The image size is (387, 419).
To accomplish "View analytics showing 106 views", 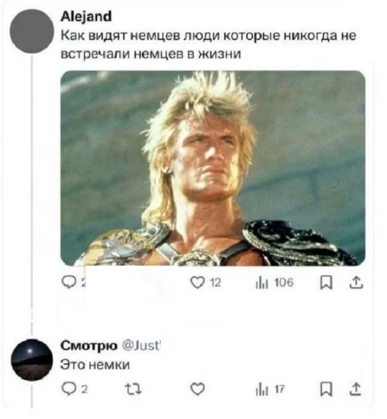I will click(x=275, y=282).
